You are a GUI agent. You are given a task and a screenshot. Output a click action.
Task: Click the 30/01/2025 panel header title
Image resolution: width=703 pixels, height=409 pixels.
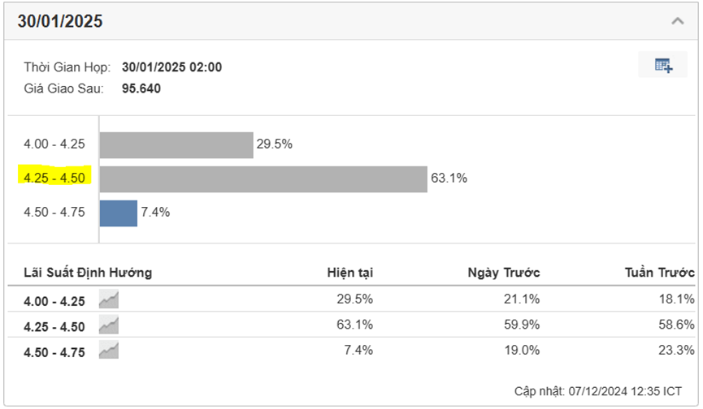pos(60,22)
